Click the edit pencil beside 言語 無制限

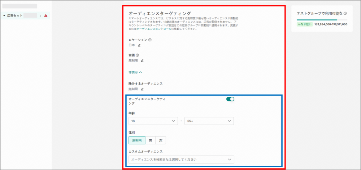click(x=142, y=60)
